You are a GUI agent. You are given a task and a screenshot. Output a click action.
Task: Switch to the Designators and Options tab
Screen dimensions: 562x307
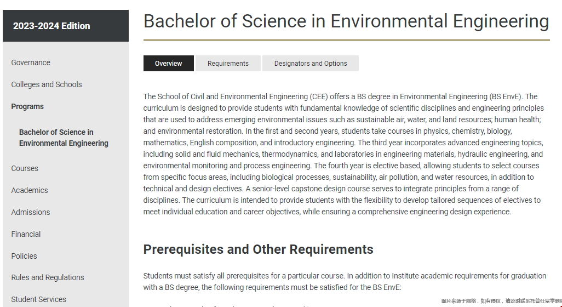[x=311, y=64]
